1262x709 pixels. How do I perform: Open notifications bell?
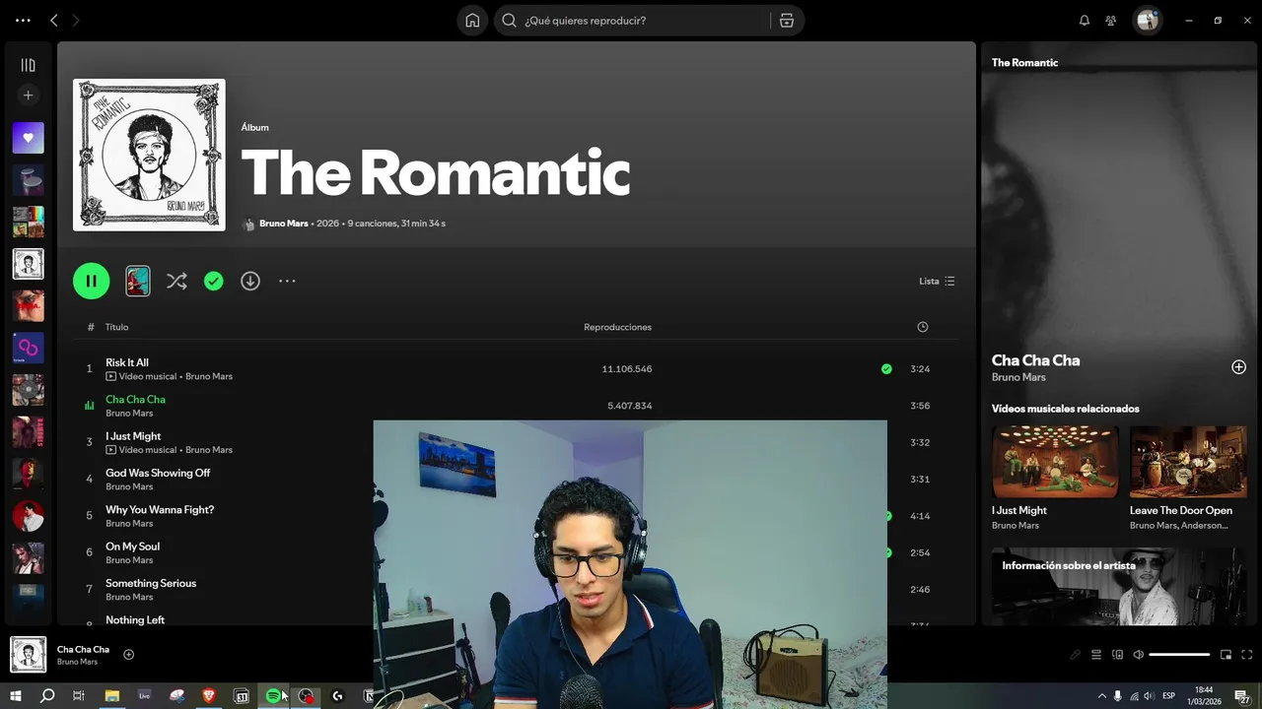coord(1085,20)
